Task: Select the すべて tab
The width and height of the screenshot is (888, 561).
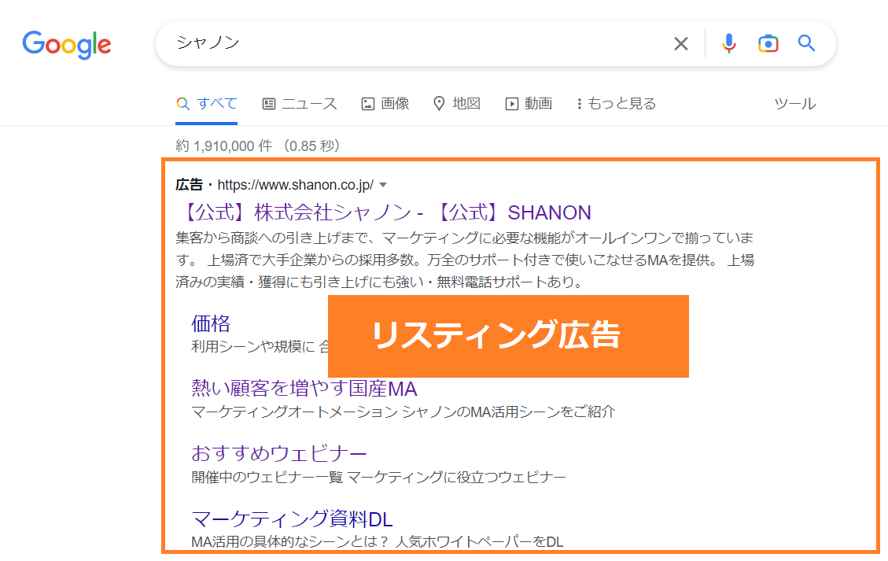Action: coord(207,104)
